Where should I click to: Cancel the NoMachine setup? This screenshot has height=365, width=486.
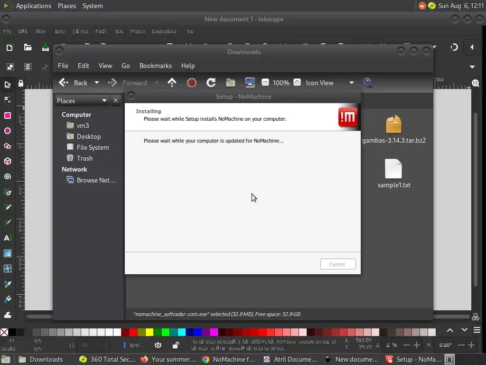pyautogui.click(x=338, y=264)
